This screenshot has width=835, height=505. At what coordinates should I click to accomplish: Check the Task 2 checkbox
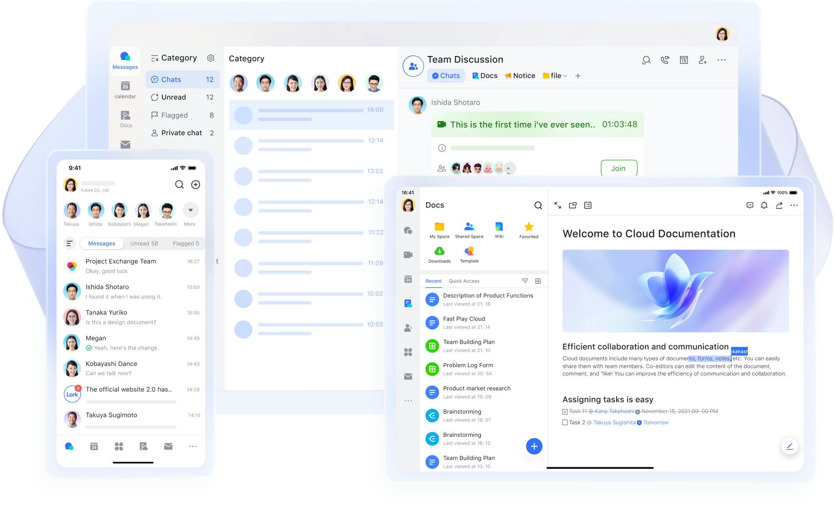point(565,422)
